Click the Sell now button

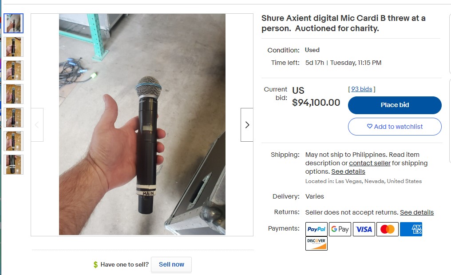click(171, 264)
